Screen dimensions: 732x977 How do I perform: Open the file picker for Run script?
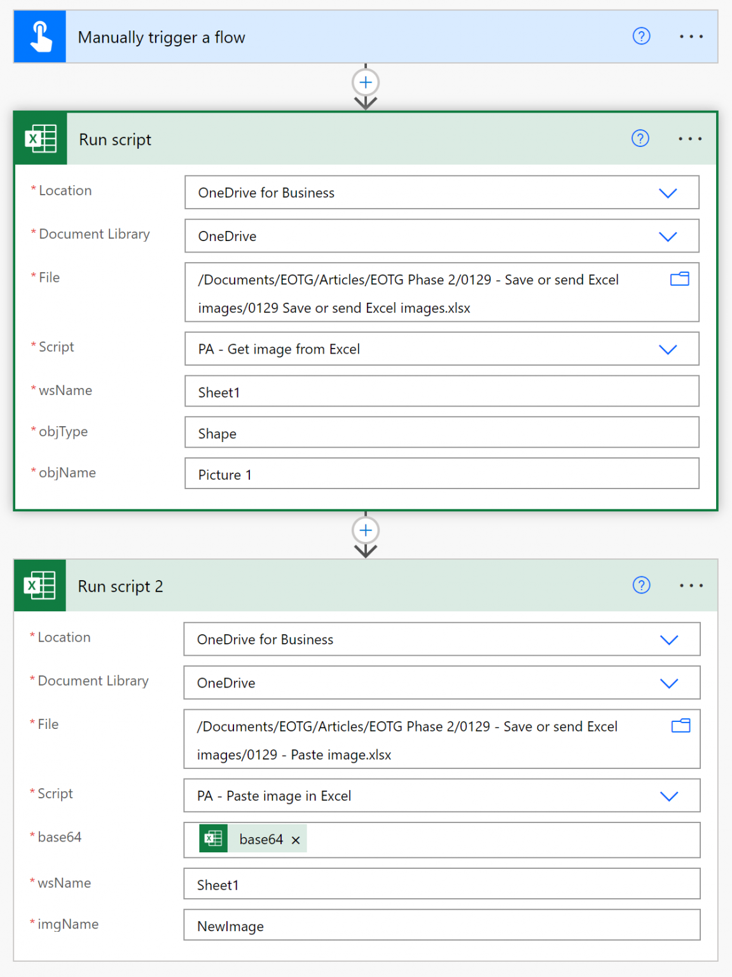[679, 279]
